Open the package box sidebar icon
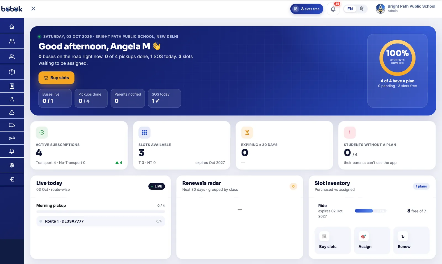The width and height of the screenshot is (442, 264). tap(12, 72)
